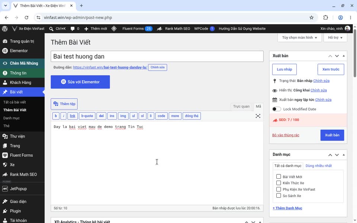Bookmark this page with star icon

tap(312, 17)
